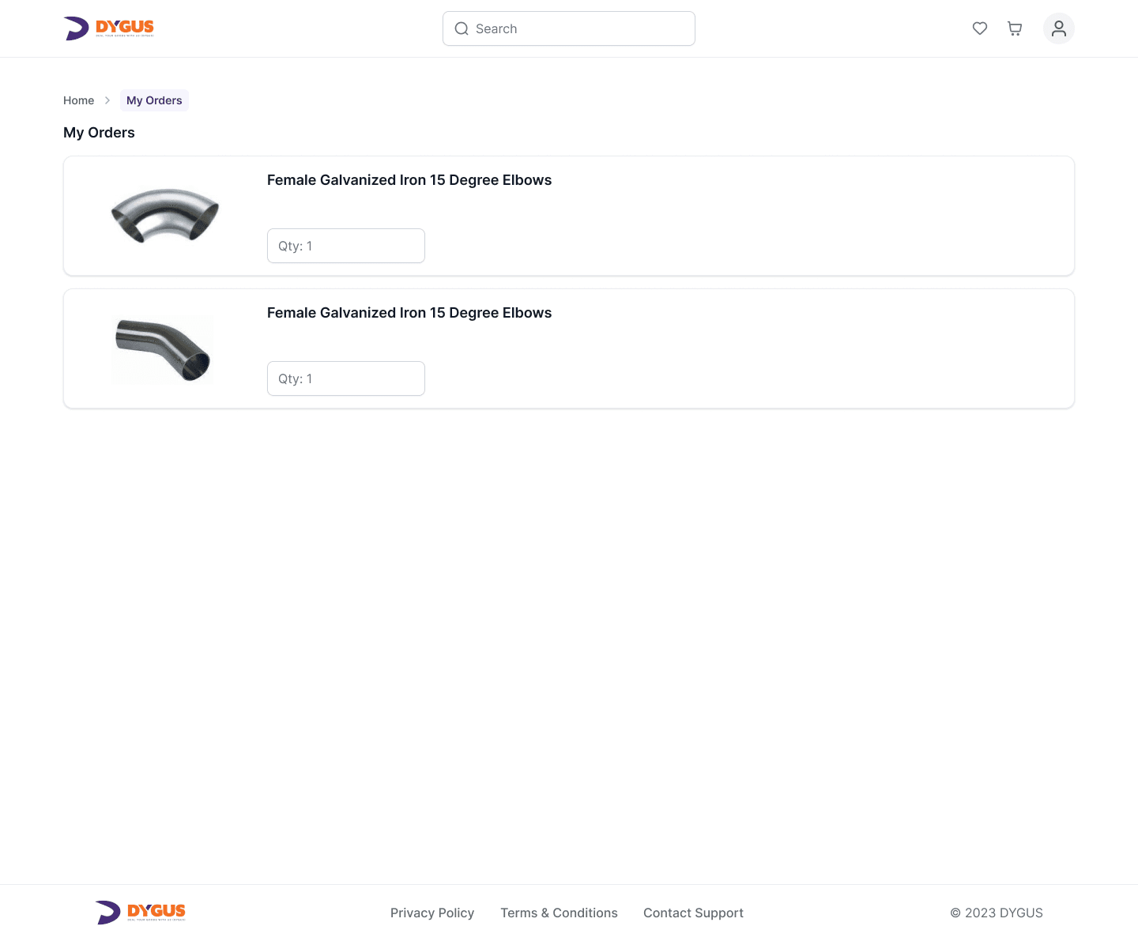Open the shopping cart icon

(x=1015, y=28)
